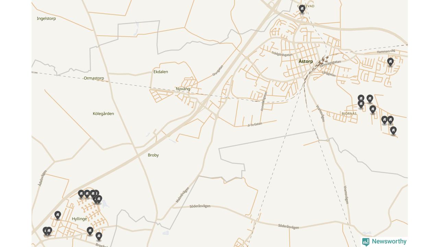The image size is (439, 247).
Task: Click the bottommost house marker southeast of Björnäs
Action: 393,131
